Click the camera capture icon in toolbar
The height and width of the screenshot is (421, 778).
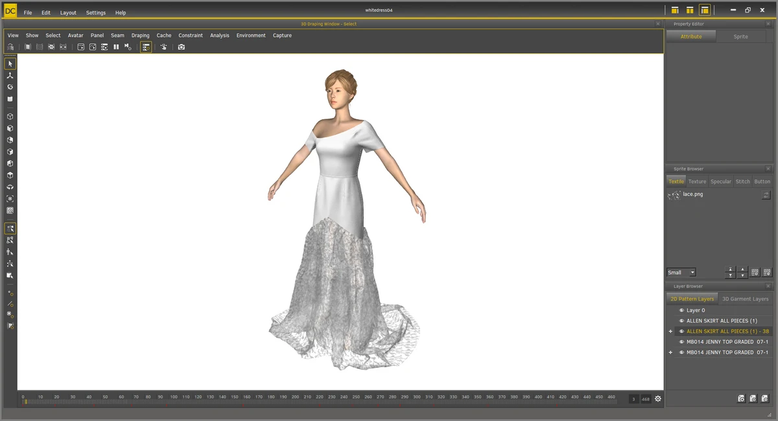tap(182, 47)
